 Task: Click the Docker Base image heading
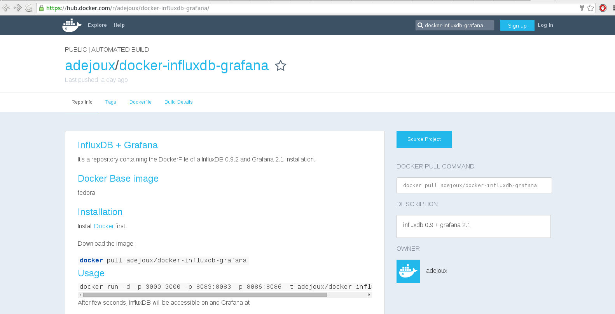(118, 179)
